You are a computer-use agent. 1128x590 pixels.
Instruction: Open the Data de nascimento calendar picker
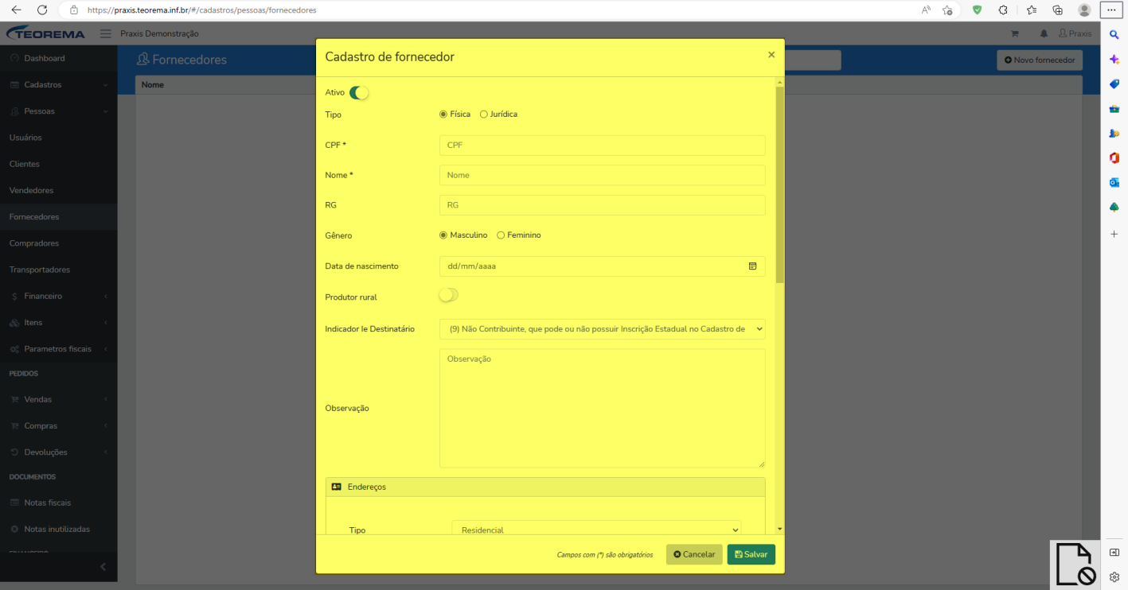752,266
